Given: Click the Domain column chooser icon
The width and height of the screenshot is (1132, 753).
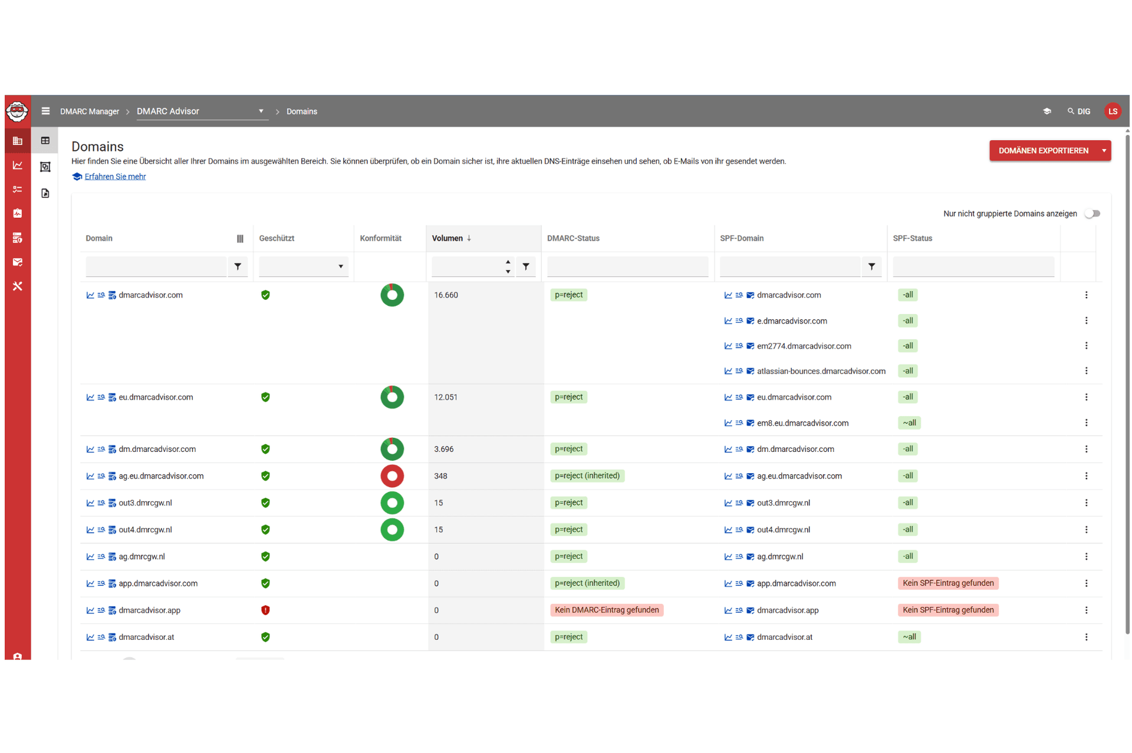Looking at the screenshot, I should click(240, 239).
